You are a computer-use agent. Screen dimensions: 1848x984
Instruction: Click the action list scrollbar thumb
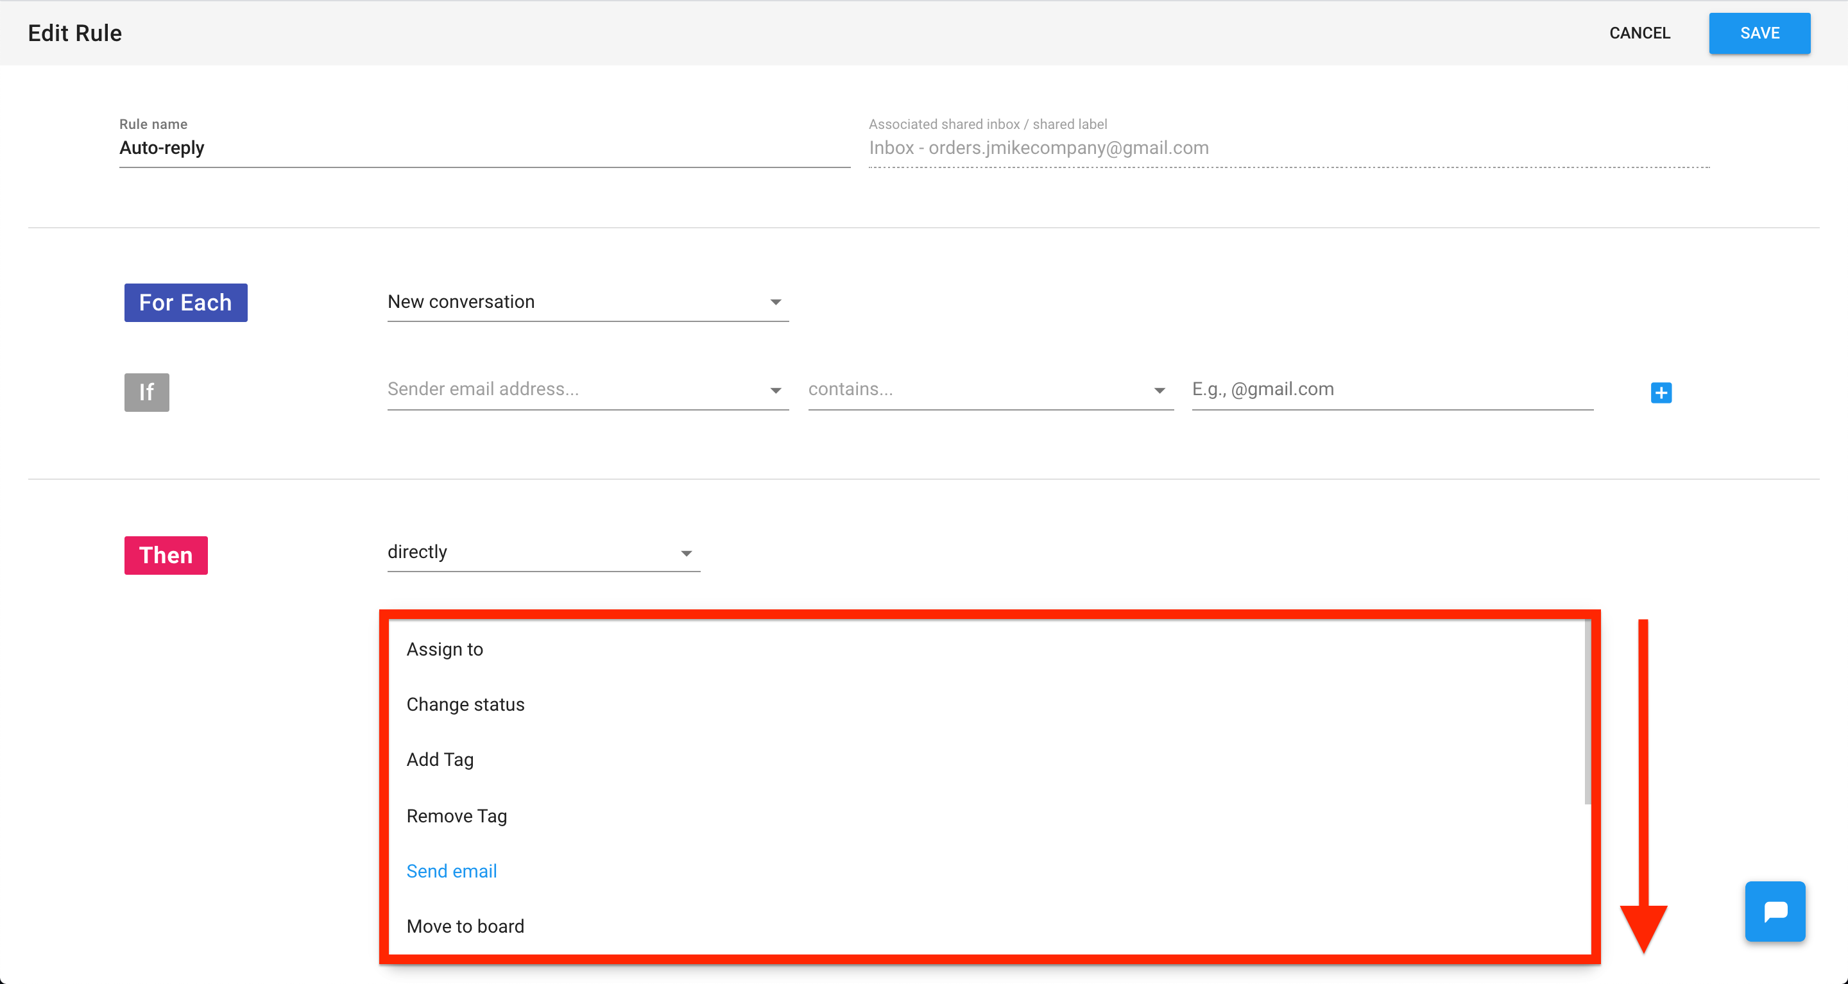click(1587, 713)
